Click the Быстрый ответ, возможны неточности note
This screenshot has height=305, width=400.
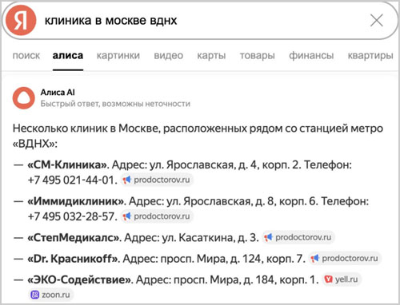coord(115,104)
